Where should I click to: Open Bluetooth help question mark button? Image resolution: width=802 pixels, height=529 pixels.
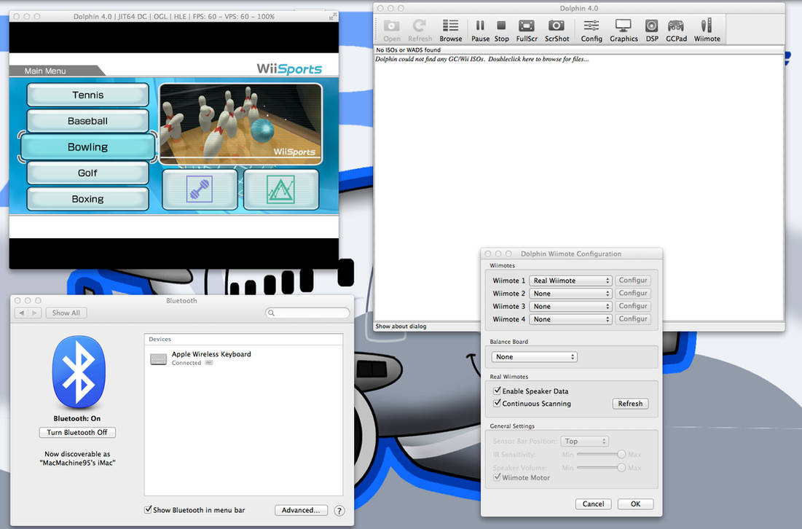point(339,511)
